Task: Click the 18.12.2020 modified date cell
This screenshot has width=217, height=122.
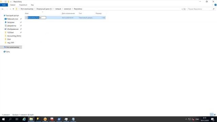Action: click(67, 18)
